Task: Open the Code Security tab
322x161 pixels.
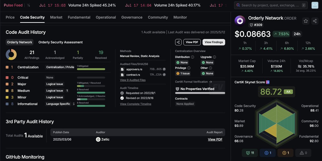Action: [x=32, y=17]
